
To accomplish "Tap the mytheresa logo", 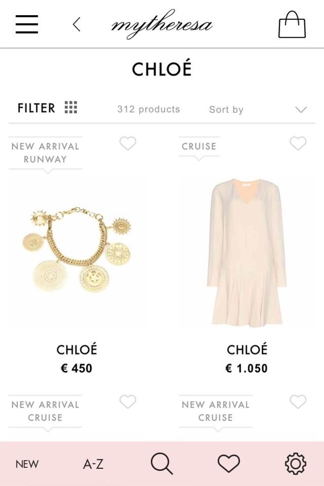I will tap(162, 24).
